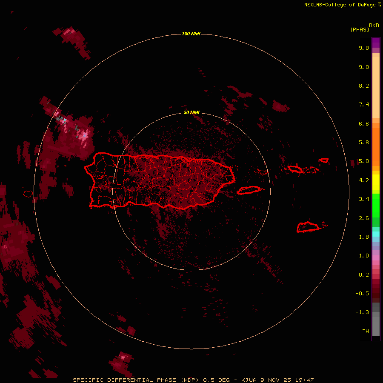Screen dimensions: 383x383
Task: Click the 6.6 legend value
Action: point(364,123)
